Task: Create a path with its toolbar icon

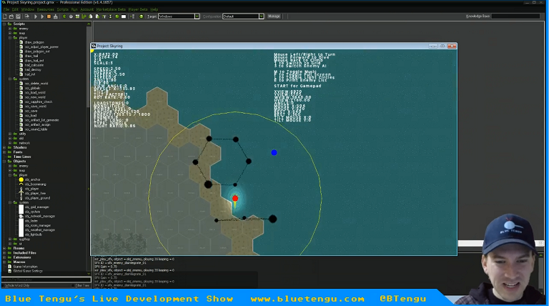Action: pyautogui.click(x=84, y=16)
